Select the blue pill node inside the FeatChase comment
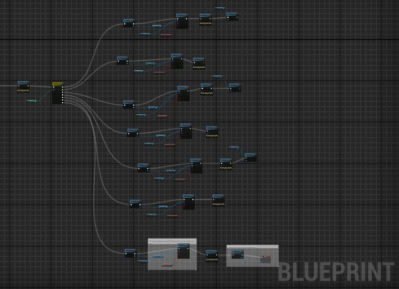 coord(158,256)
